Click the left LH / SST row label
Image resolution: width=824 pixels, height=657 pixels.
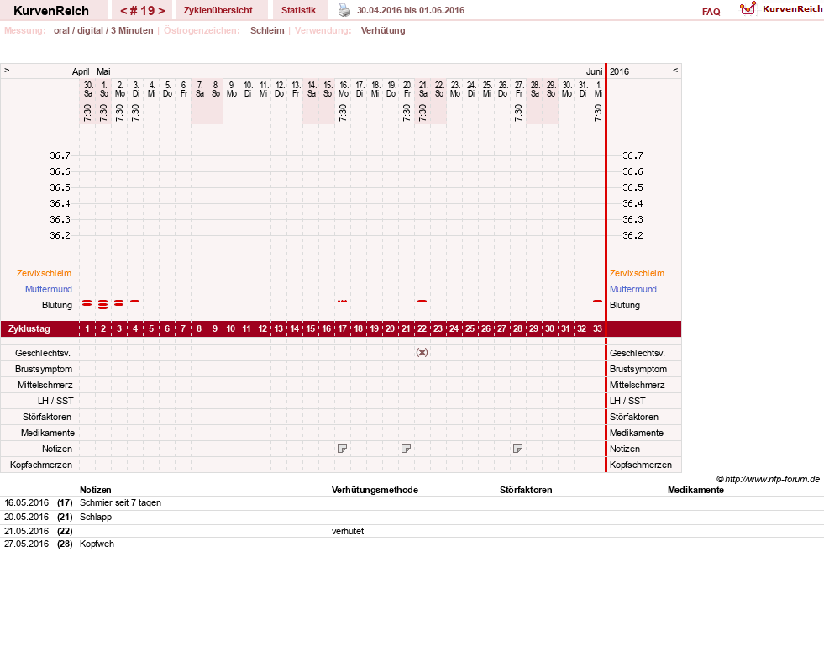pyautogui.click(x=55, y=401)
